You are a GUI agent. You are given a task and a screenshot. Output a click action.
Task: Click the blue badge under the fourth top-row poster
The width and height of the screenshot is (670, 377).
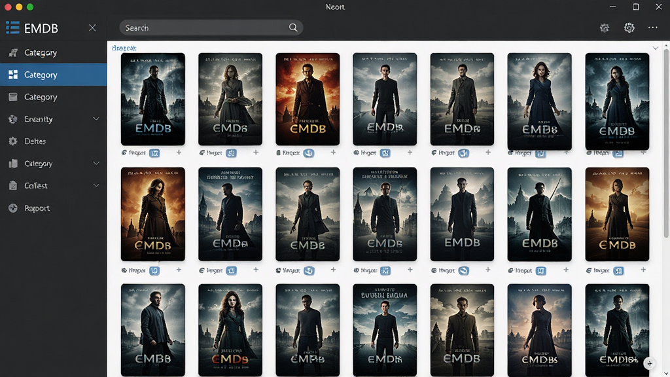pos(385,153)
